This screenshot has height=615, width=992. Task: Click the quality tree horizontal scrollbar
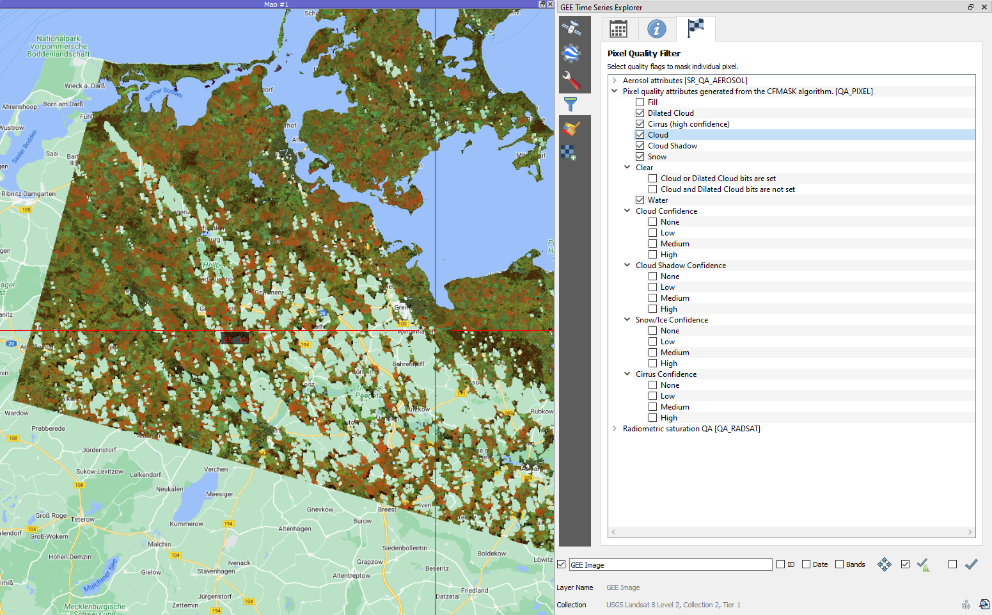point(792,532)
